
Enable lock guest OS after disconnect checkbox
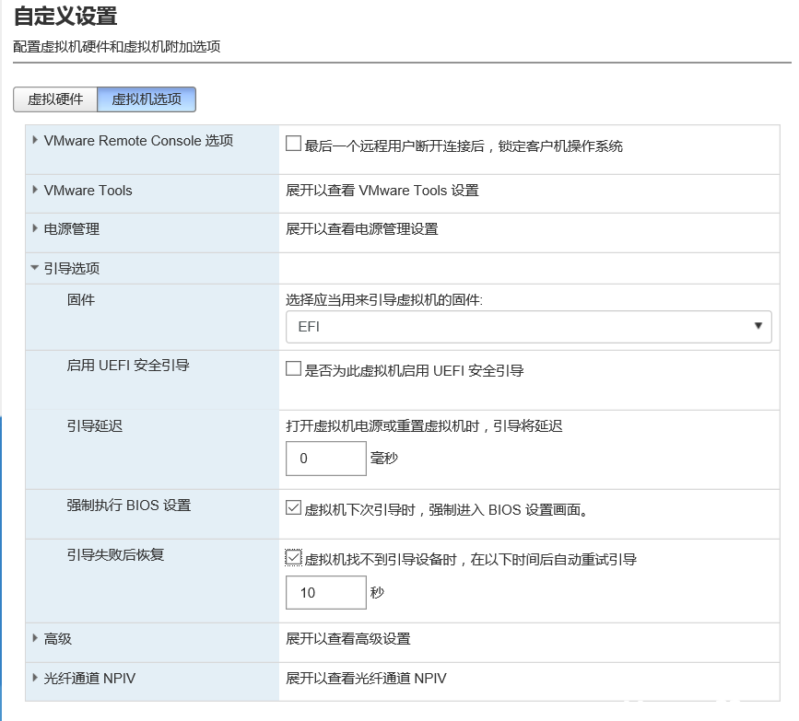pos(294,145)
